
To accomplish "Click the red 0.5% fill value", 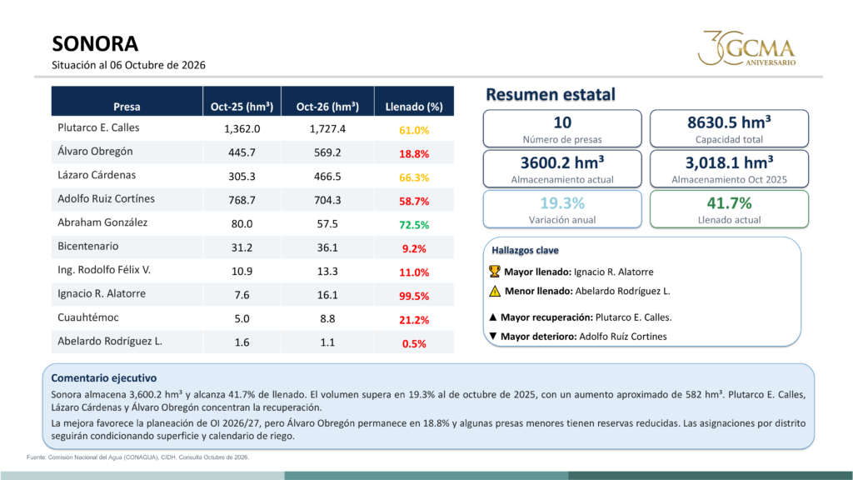I will (414, 344).
